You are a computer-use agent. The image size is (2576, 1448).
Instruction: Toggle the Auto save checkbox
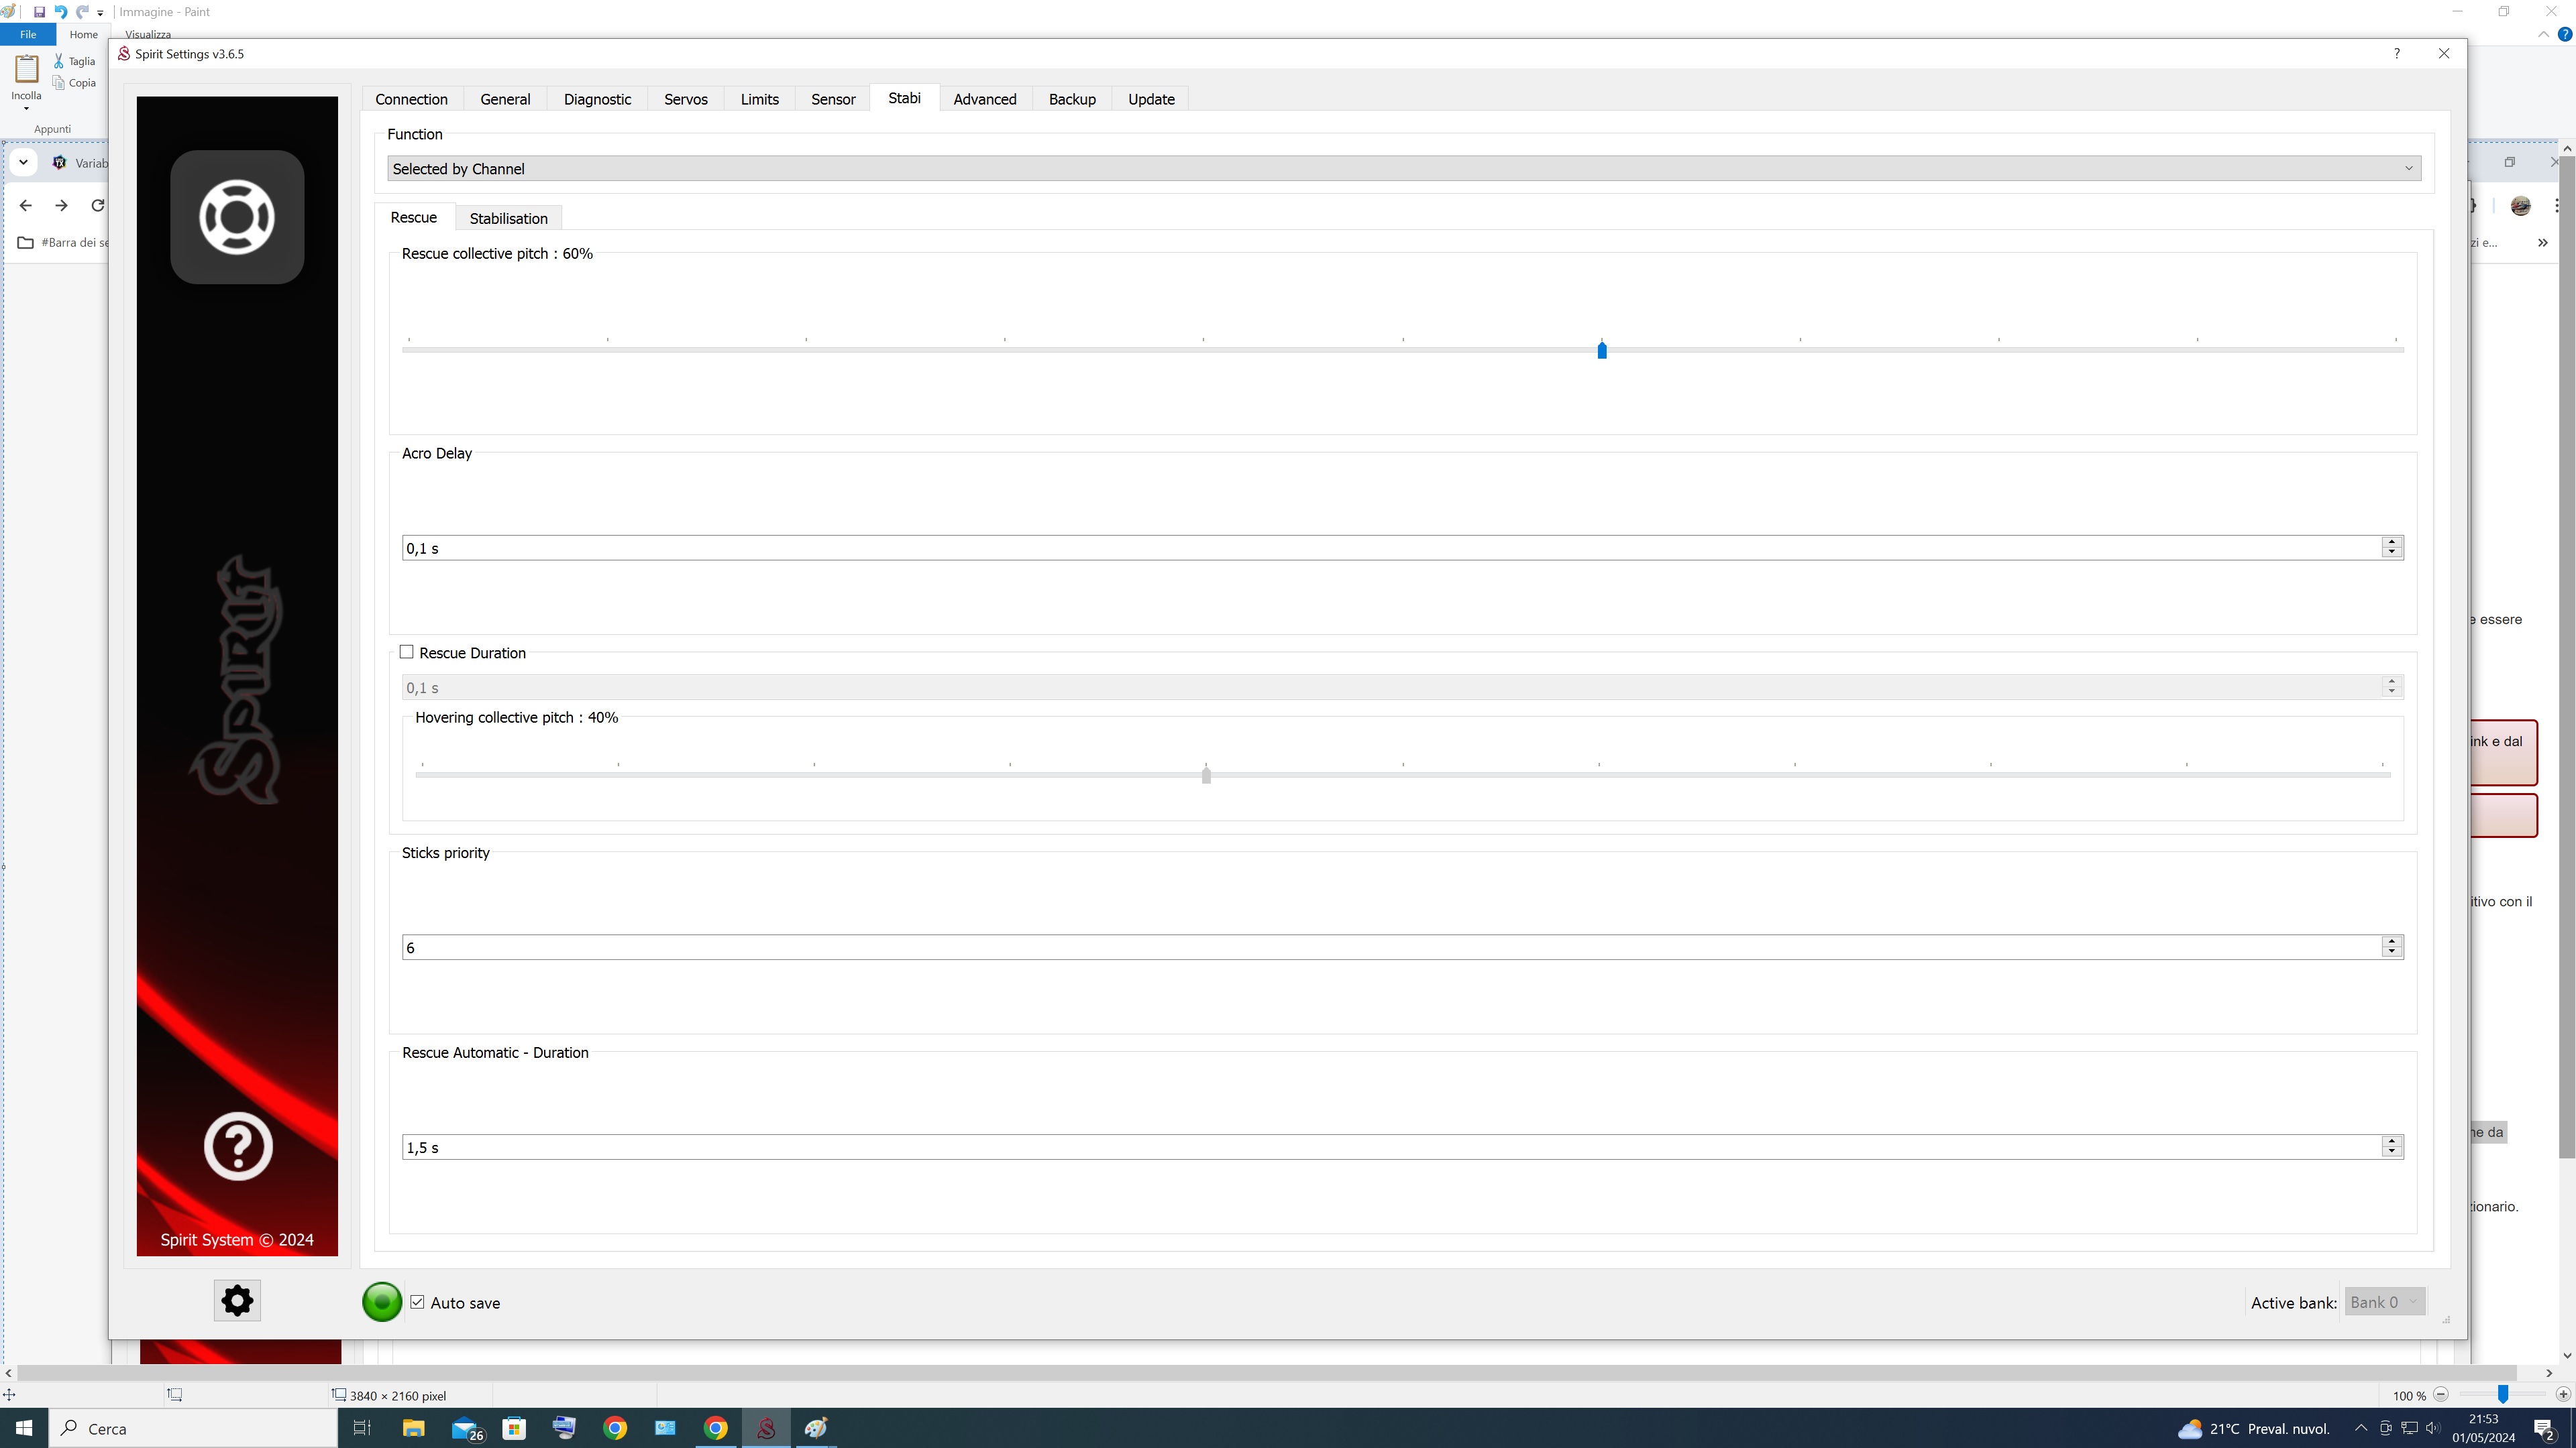tap(418, 1302)
